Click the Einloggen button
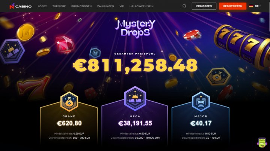 click(x=204, y=6)
